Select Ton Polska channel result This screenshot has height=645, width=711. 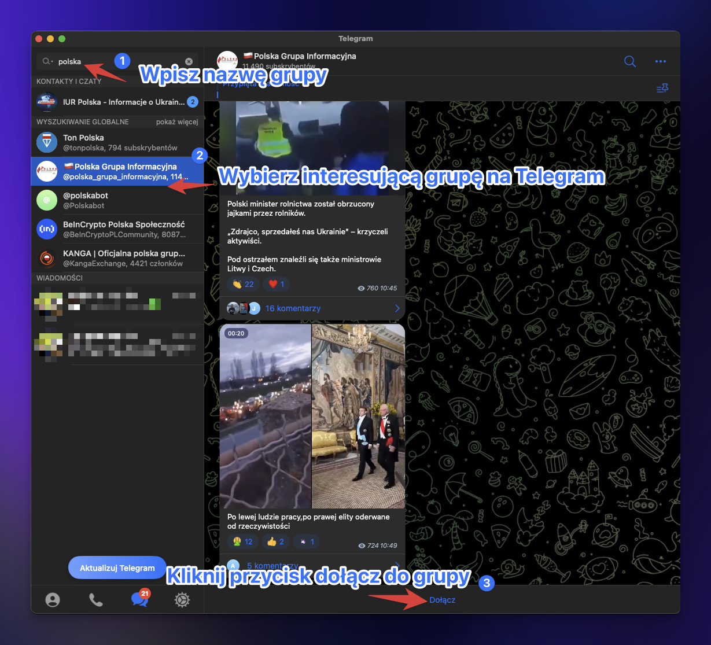pyautogui.click(x=117, y=142)
